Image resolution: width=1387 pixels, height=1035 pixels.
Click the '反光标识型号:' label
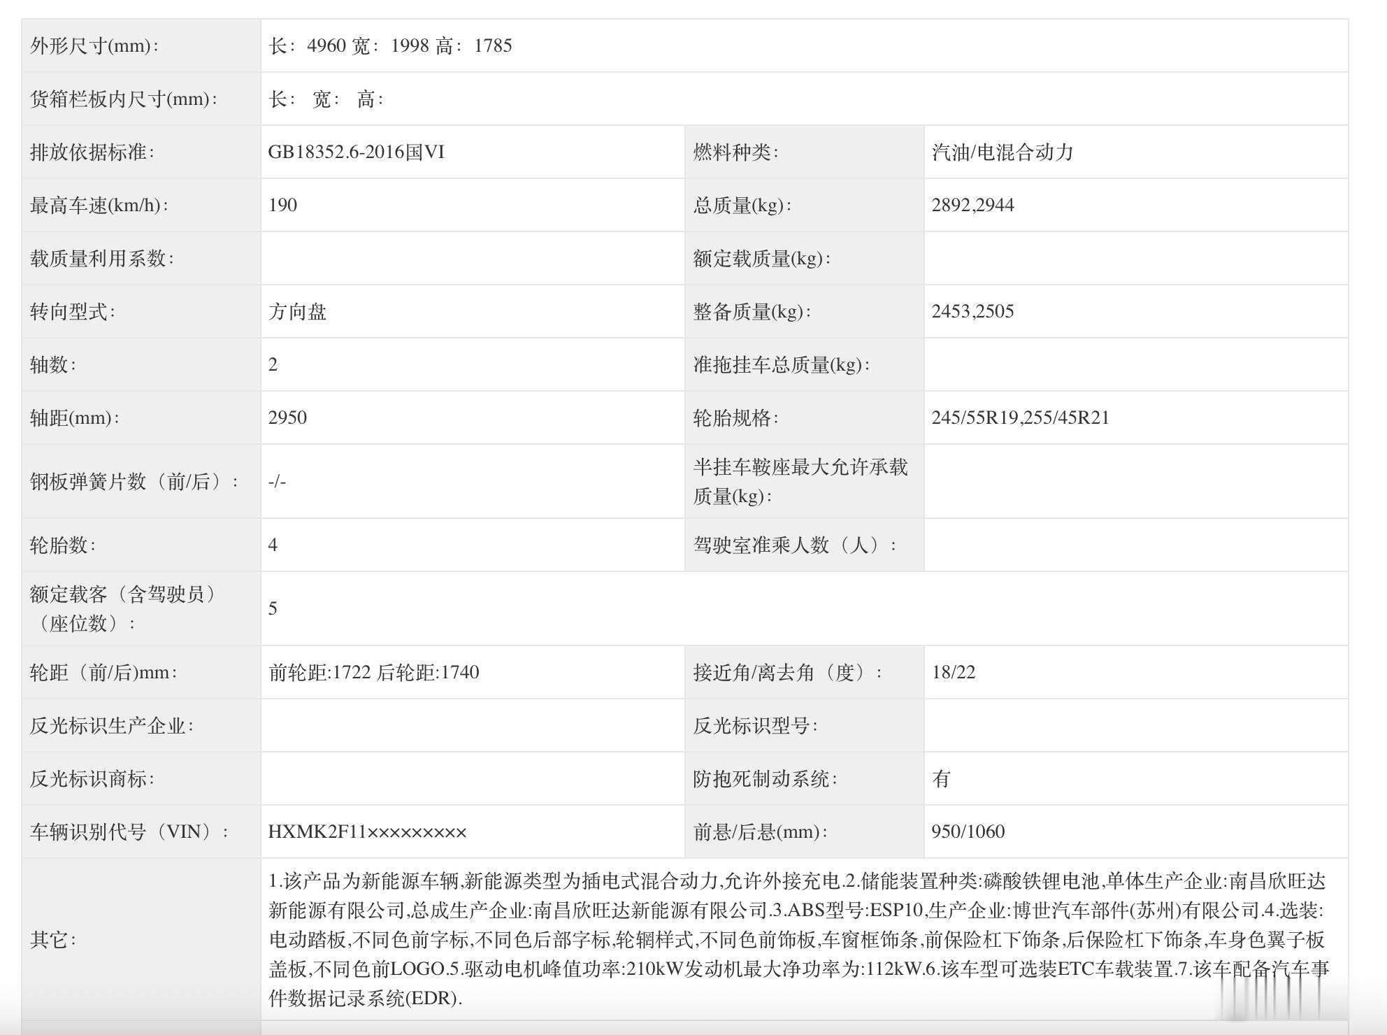pos(755,725)
